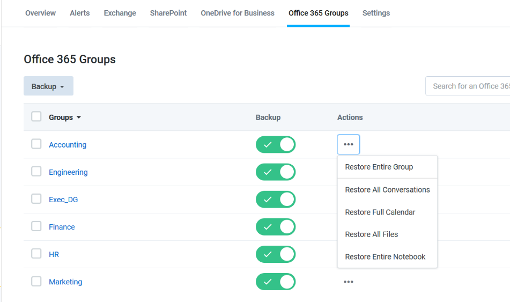Image resolution: width=510 pixels, height=302 pixels.
Task: Tick the select-all groups checkbox
Action: 36,116
